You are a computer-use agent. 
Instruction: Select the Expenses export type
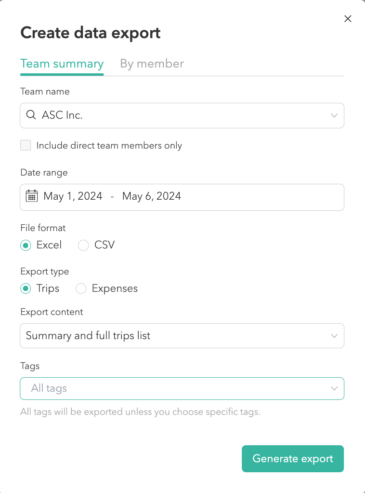click(80, 288)
